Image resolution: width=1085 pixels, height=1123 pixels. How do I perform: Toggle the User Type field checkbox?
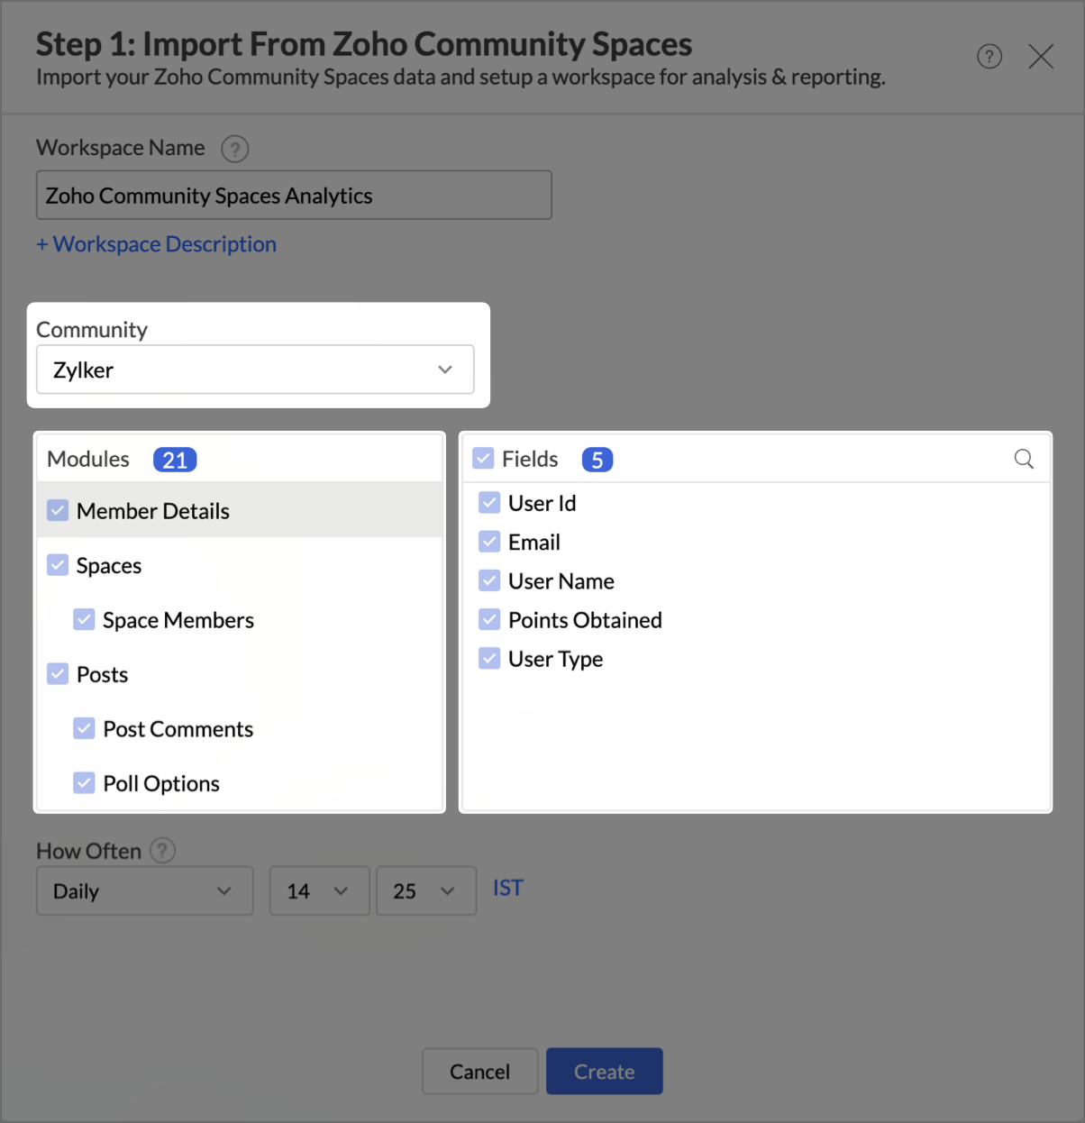(x=489, y=659)
